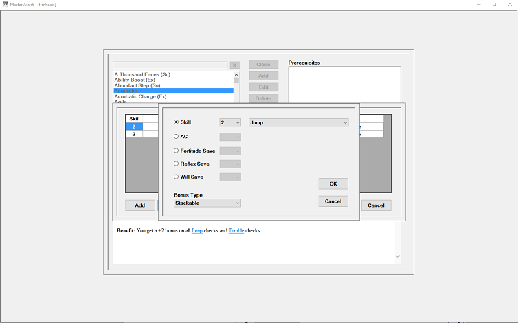This screenshot has width=518, height=323.
Task: Choose the Will Save radio option
Action: (176, 177)
